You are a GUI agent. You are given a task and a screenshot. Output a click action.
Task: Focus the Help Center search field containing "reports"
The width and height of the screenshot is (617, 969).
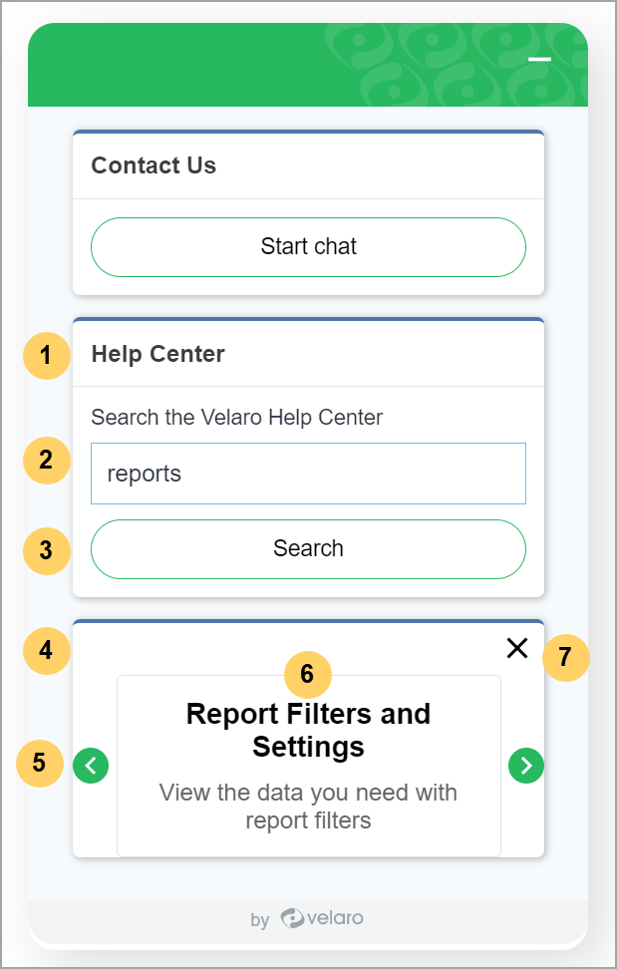point(308,474)
